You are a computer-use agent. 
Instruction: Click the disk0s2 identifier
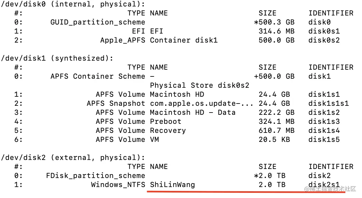(324, 40)
